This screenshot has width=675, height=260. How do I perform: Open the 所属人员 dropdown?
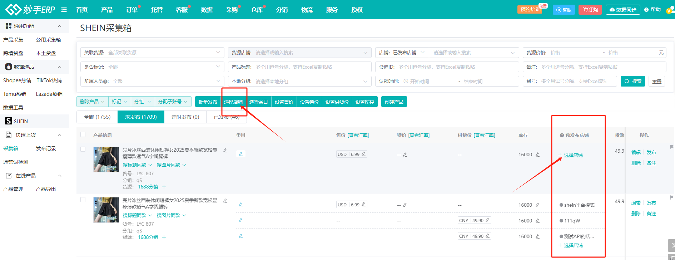click(152, 81)
